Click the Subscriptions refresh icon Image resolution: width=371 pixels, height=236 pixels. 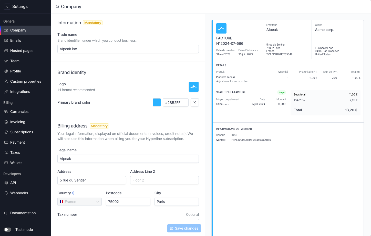pyautogui.click(x=6, y=132)
